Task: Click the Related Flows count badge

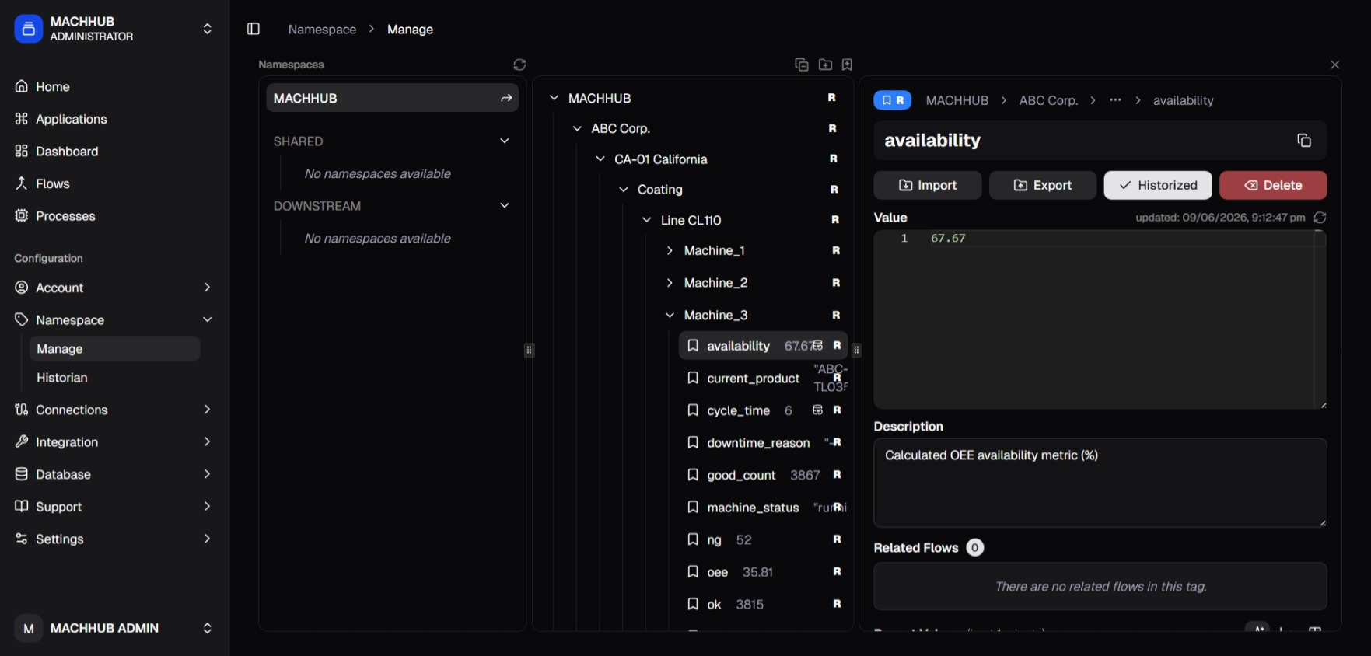Action: [x=974, y=548]
